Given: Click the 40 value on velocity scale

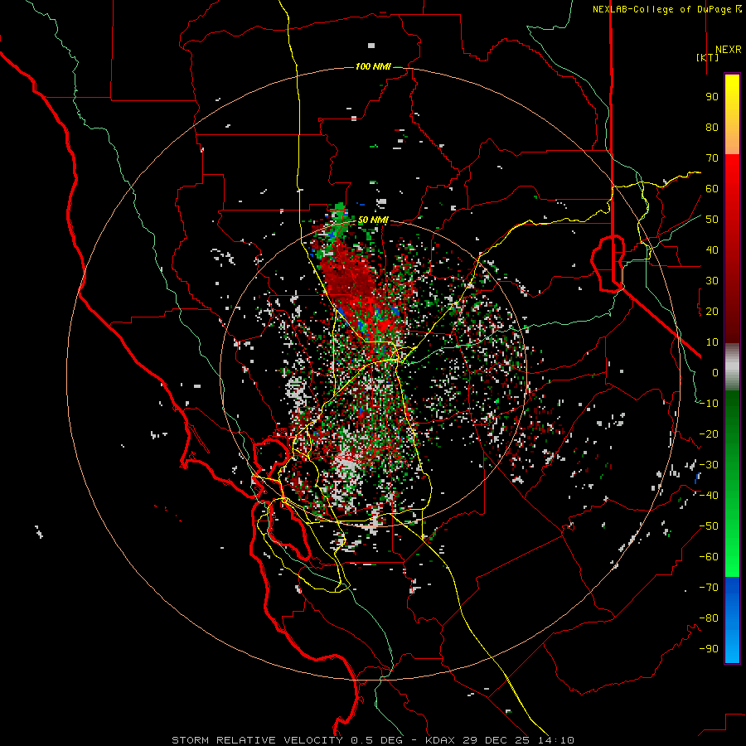Looking at the screenshot, I should (712, 249).
